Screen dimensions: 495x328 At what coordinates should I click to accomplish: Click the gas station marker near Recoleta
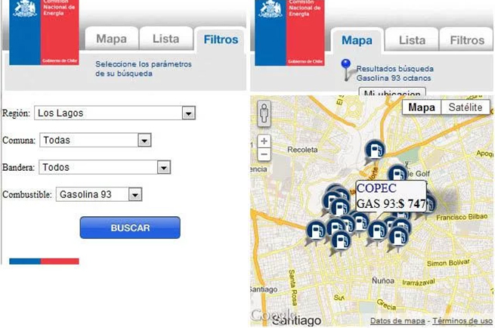click(x=375, y=150)
